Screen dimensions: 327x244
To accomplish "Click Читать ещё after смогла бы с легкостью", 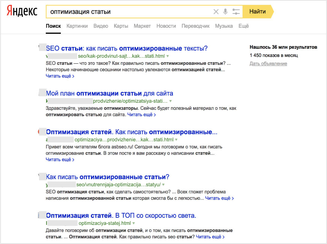I will [220, 198].
